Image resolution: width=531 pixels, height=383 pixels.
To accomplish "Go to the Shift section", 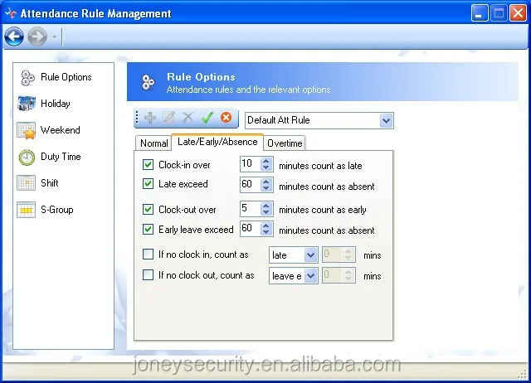I will tap(49, 183).
